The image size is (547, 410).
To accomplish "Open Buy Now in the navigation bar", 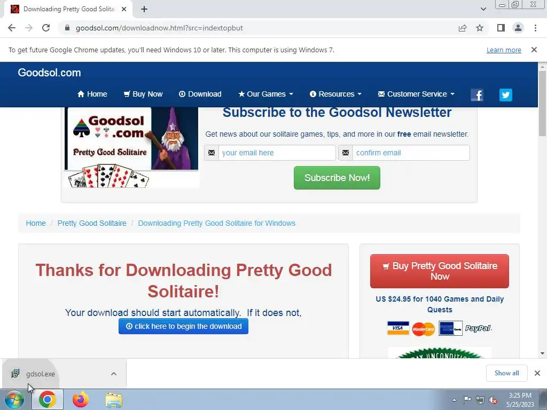I will click(143, 94).
